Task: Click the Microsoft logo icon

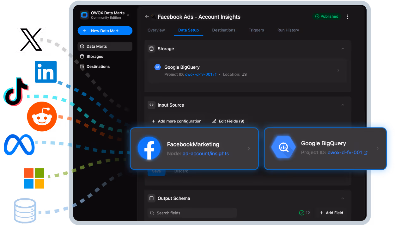Action: (x=34, y=178)
